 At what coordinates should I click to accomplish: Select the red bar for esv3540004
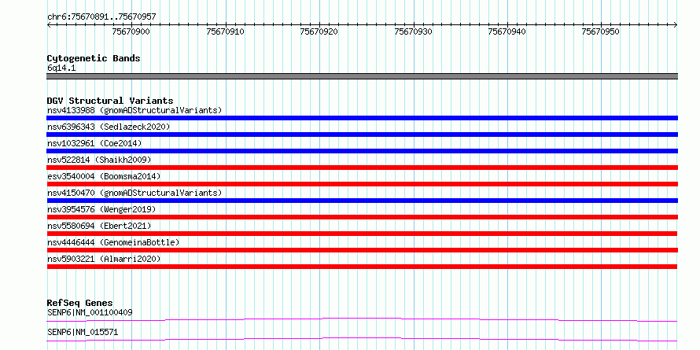point(362,184)
